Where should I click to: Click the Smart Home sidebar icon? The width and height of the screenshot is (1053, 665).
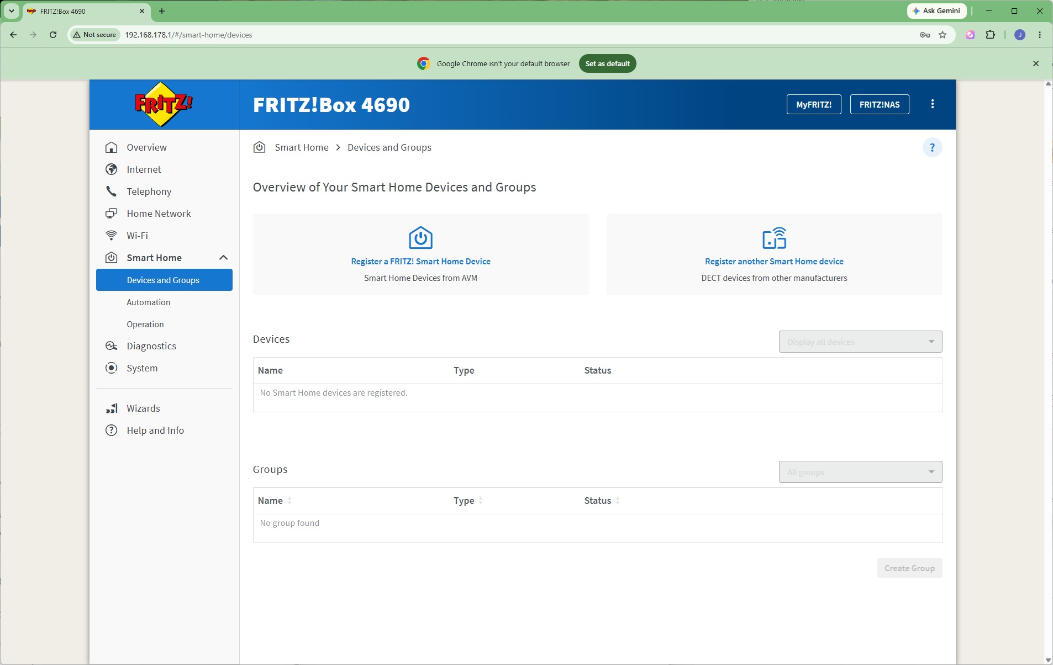pos(112,258)
